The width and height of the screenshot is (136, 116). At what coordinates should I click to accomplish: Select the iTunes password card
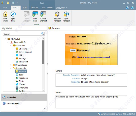click(20, 84)
